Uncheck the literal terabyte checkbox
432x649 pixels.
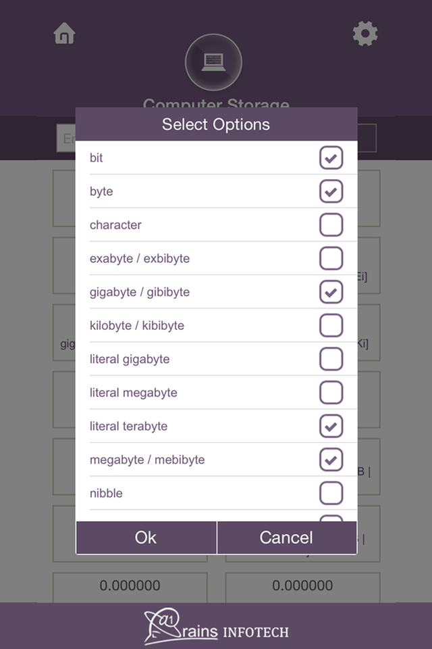(x=331, y=426)
